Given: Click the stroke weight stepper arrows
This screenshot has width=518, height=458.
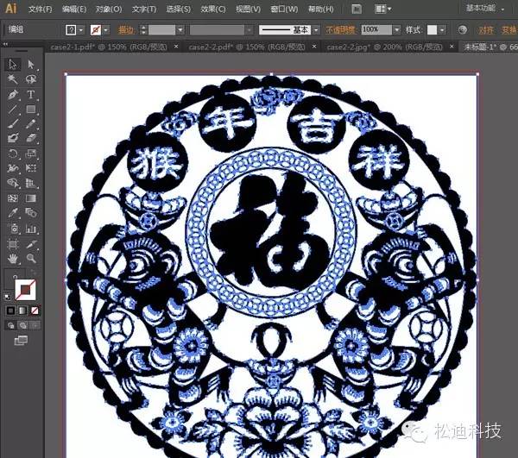Looking at the screenshot, I should [x=143, y=30].
